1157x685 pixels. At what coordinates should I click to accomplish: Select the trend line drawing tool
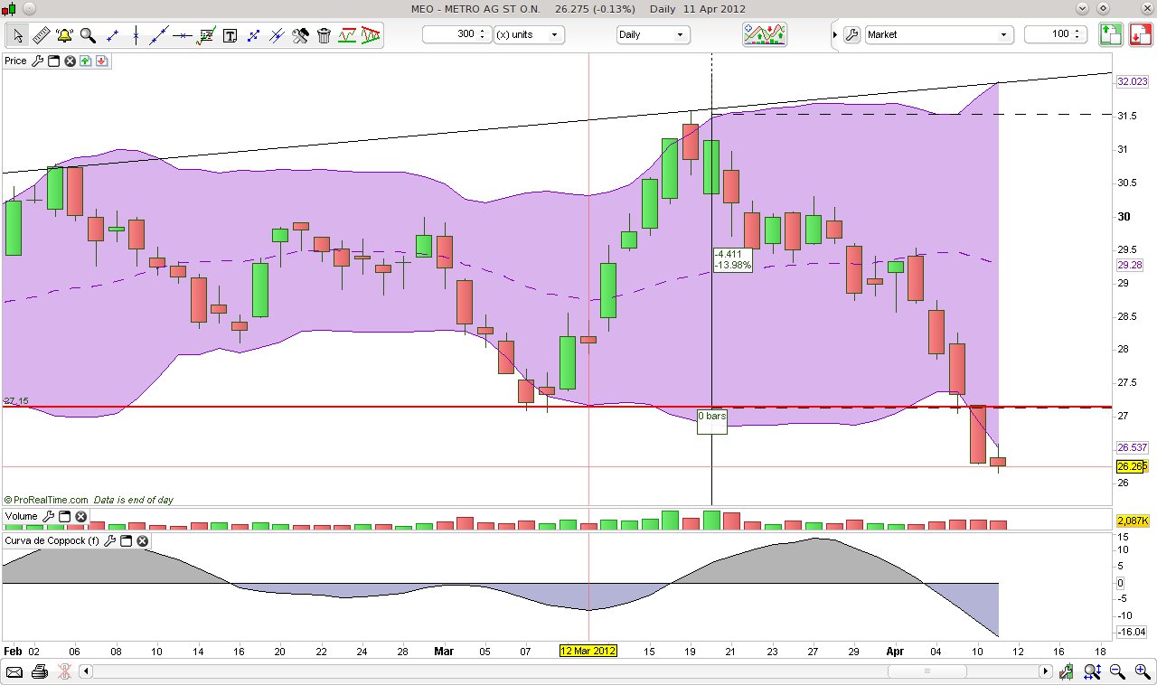158,34
